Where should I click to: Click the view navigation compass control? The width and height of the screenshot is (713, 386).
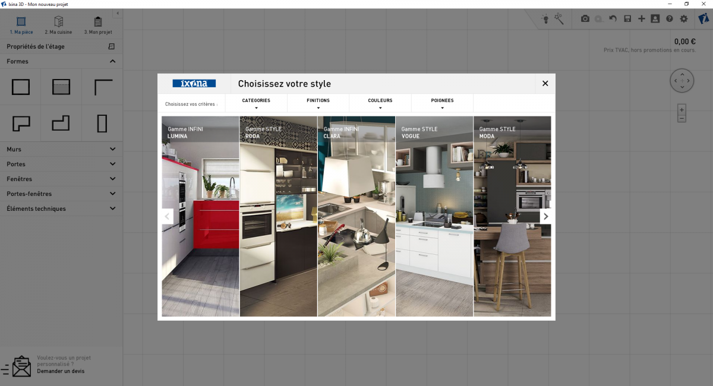click(682, 80)
